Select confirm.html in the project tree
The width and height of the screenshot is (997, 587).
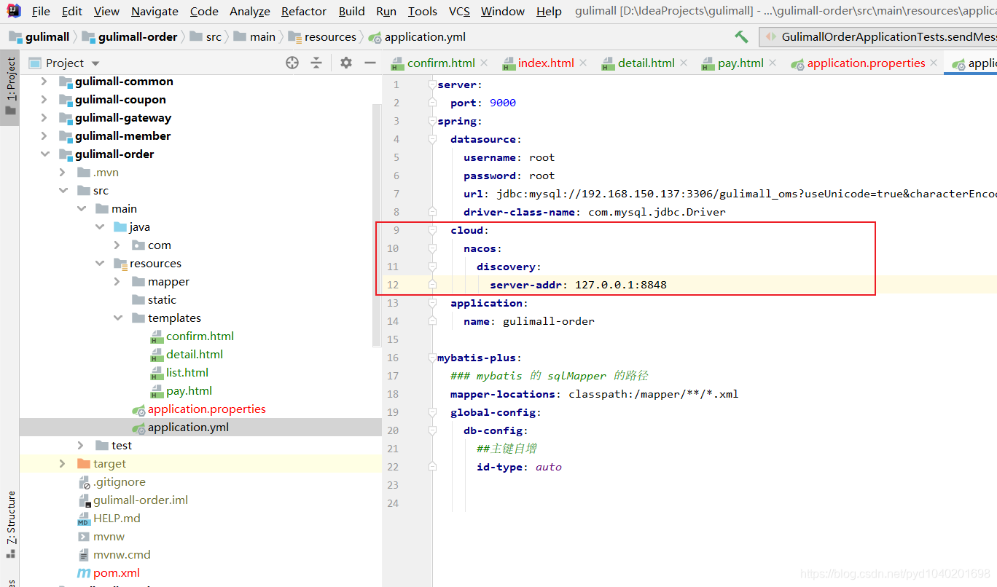(200, 336)
